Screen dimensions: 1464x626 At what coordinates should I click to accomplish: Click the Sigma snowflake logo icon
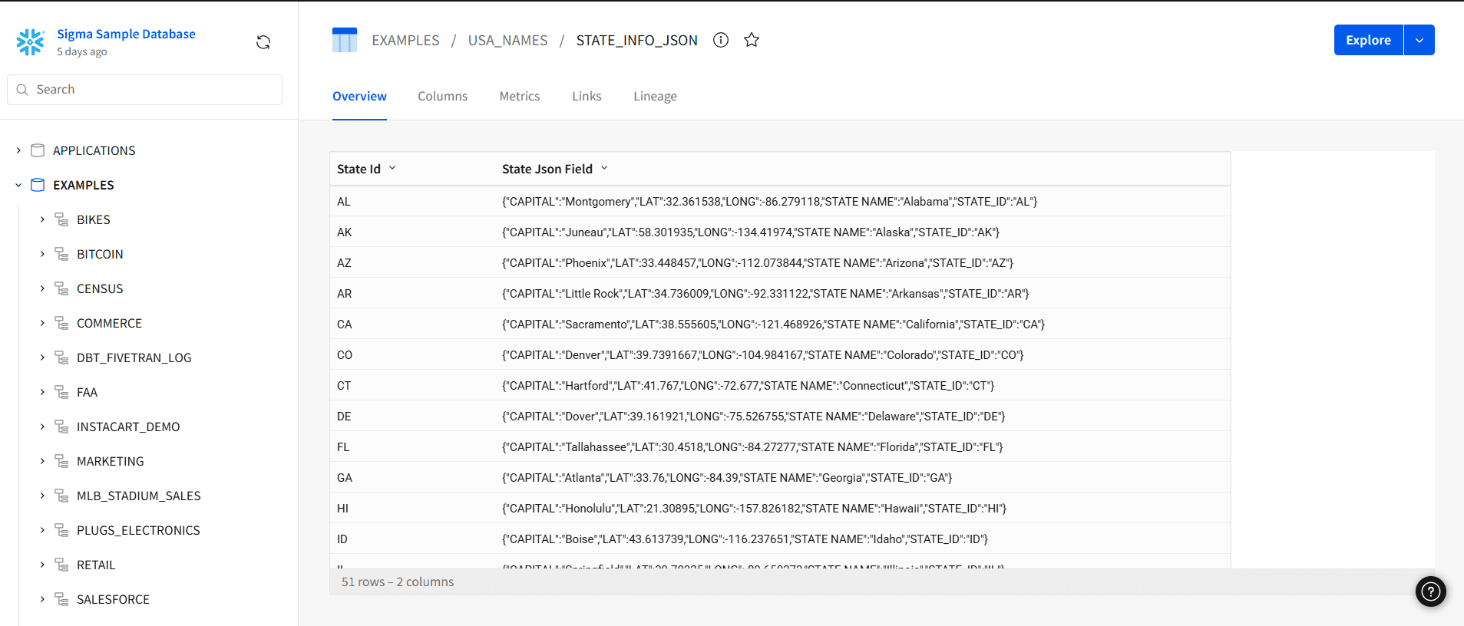pyautogui.click(x=31, y=42)
